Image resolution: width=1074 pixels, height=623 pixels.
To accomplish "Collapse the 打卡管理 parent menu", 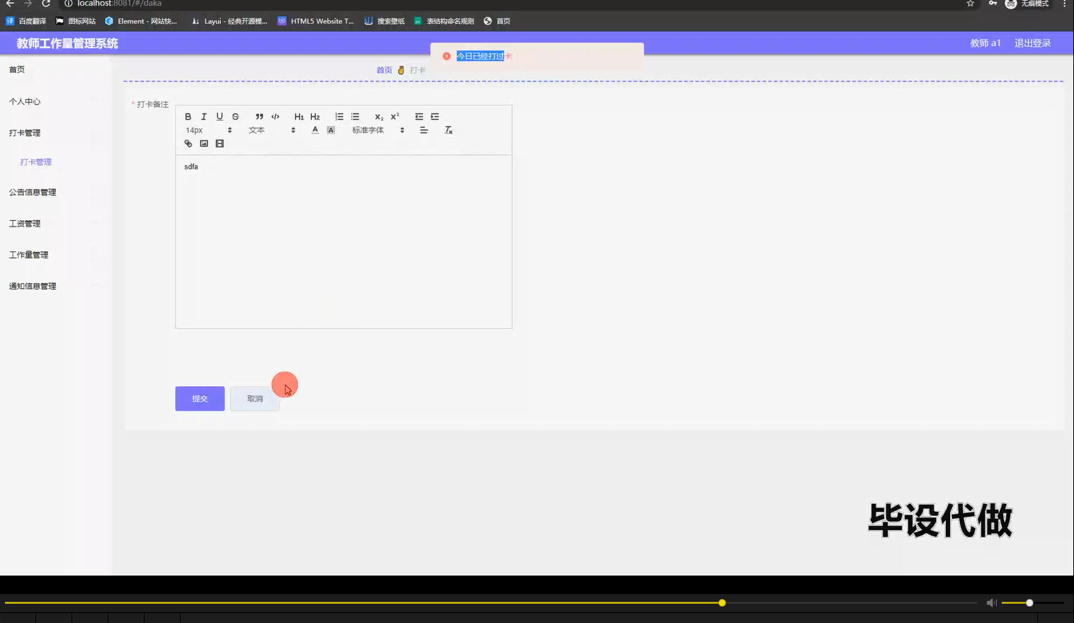I will 25,133.
